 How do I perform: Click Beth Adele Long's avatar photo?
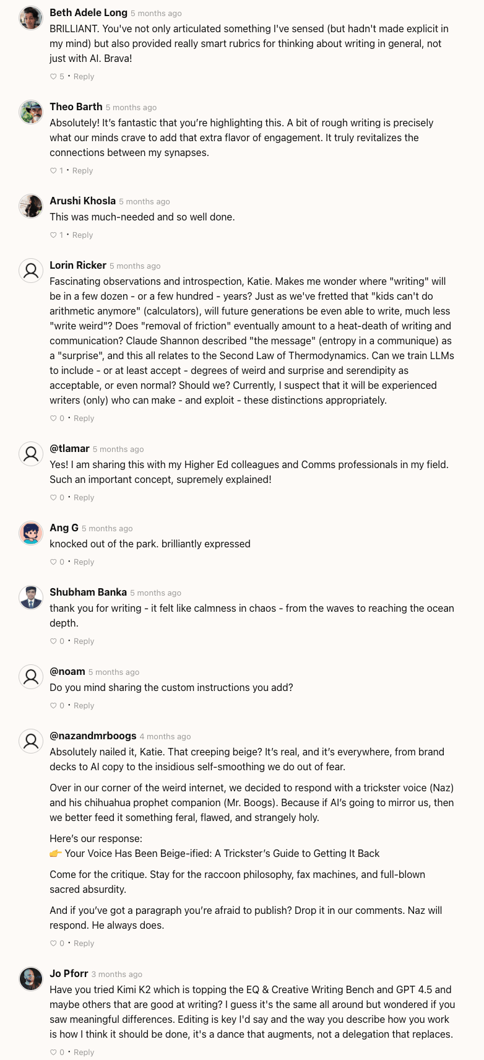31,18
